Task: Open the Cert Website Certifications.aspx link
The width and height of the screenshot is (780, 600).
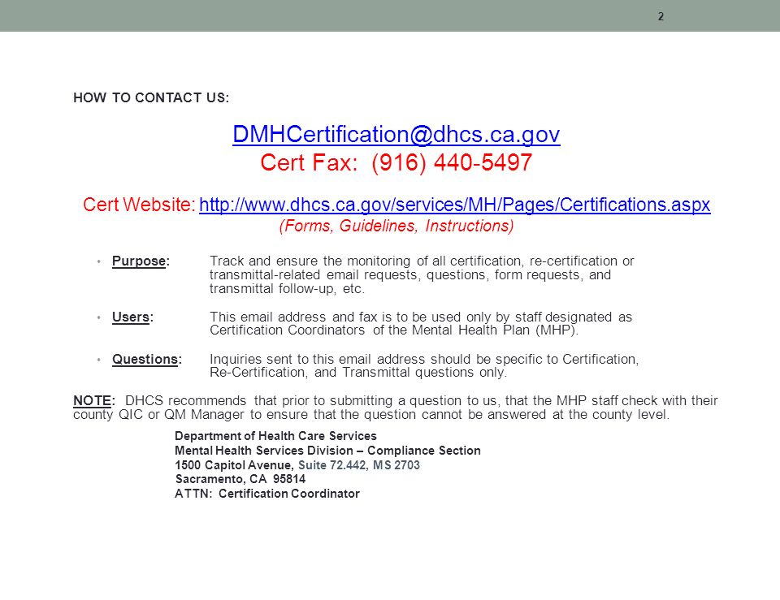Action: (x=455, y=205)
